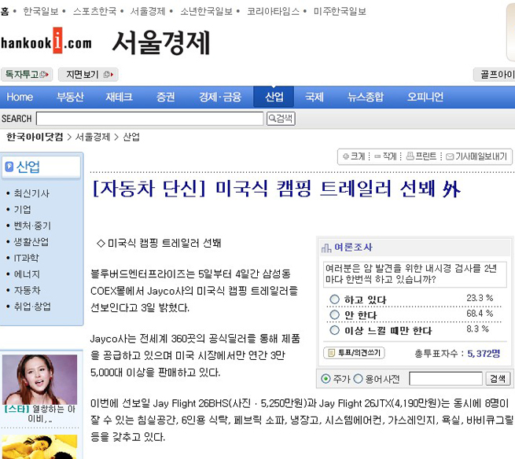Open the 경제·금융 tab

click(x=220, y=97)
